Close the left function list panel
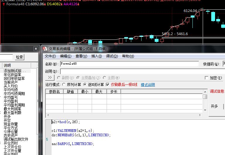The width and height of the screenshot is (225, 155). point(36,49)
